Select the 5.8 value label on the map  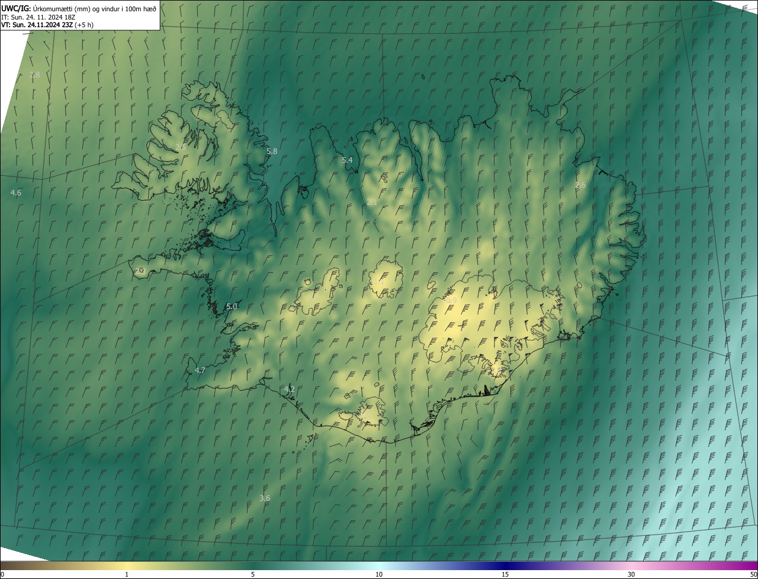point(272,152)
